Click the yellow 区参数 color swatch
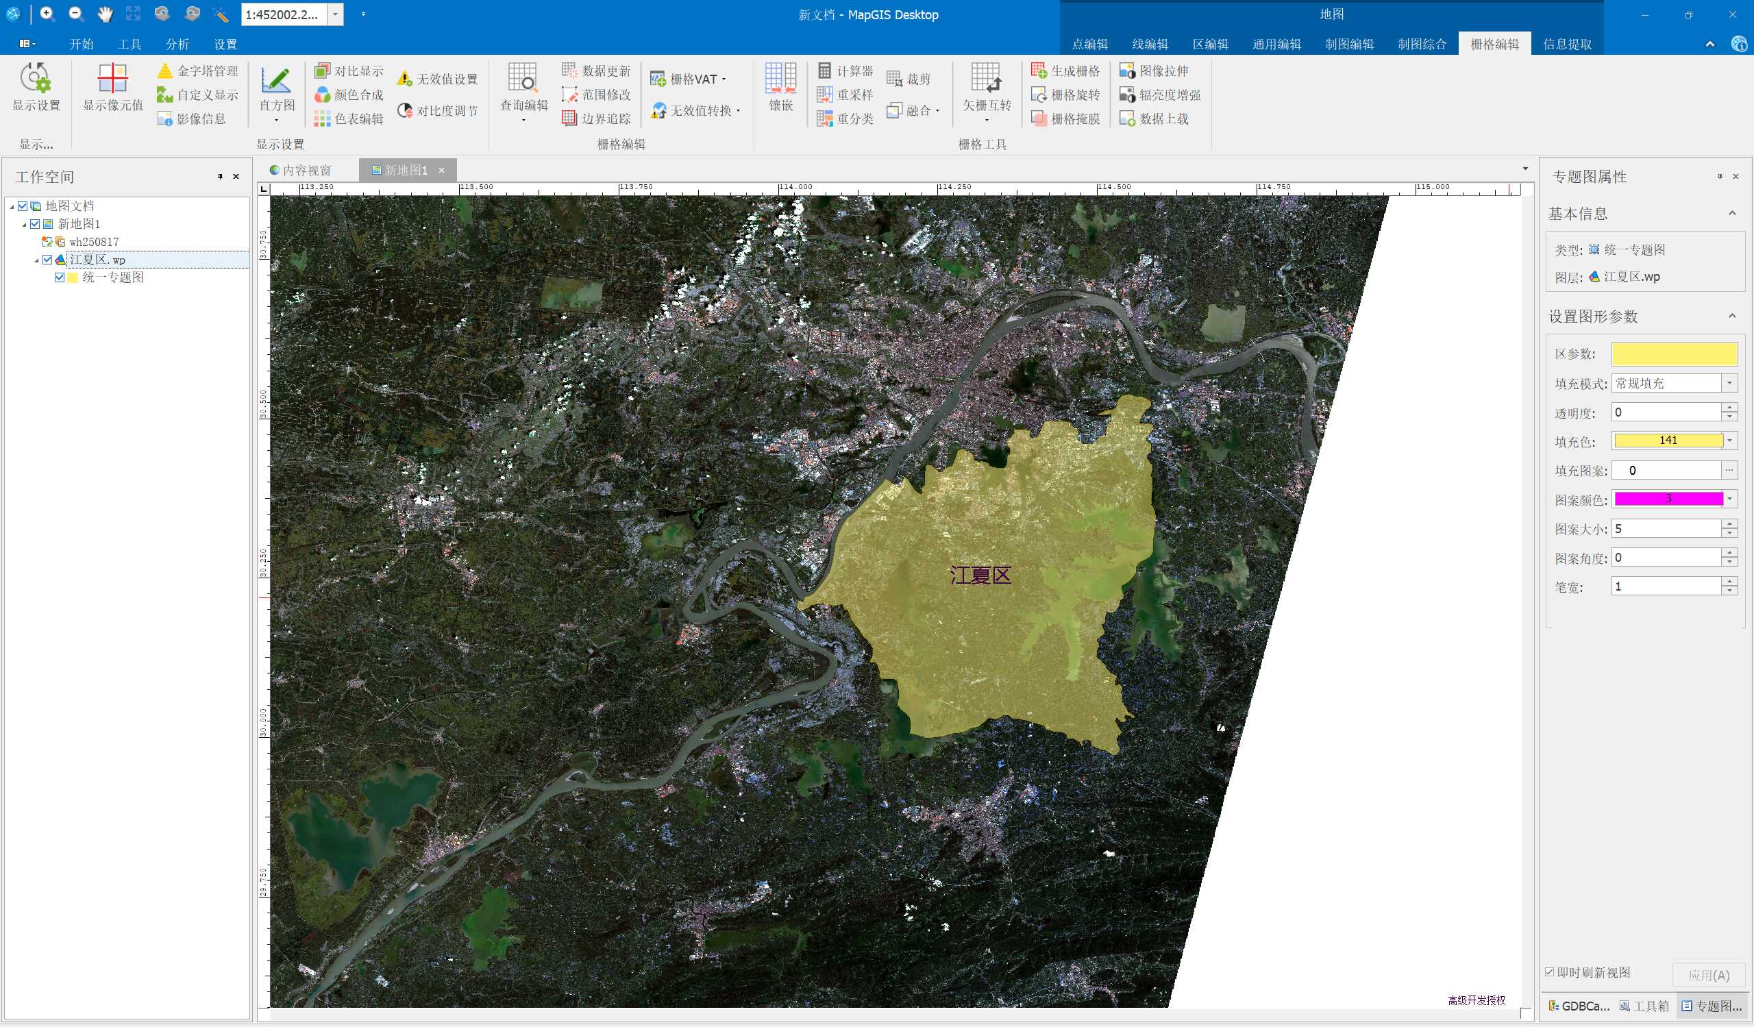The height and width of the screenshot is (1027, 1754). click(1674, 354)
